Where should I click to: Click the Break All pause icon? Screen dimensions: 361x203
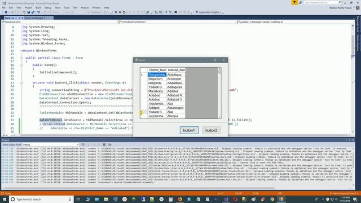(116, 12)
